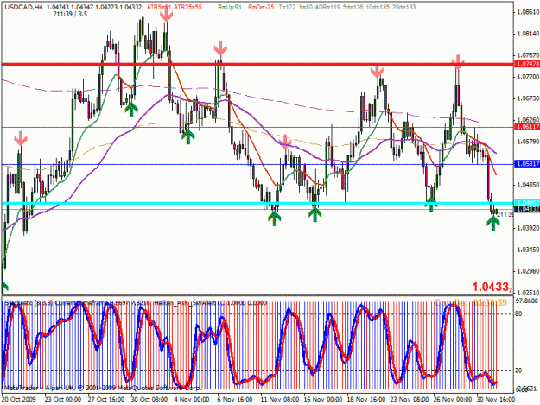Click the red 1.06117 price level tag

coord(526,127)
